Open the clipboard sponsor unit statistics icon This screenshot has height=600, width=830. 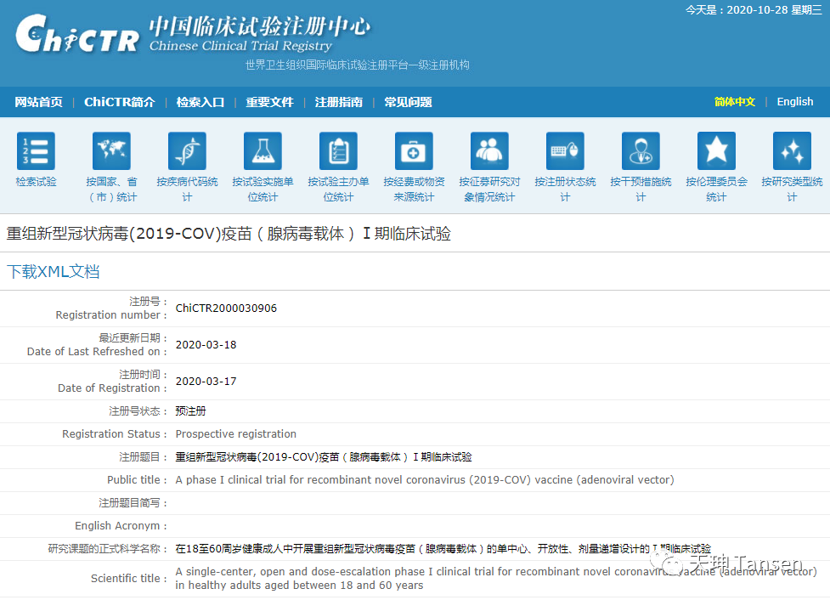[x=339, y=151]
